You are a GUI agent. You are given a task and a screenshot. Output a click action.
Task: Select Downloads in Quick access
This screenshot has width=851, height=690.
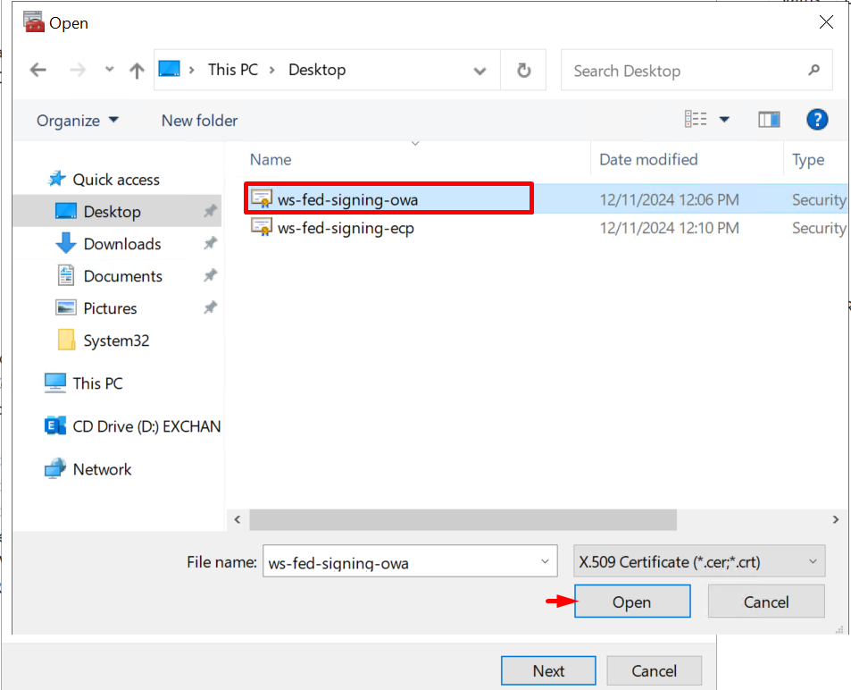[x=121, y=244]
